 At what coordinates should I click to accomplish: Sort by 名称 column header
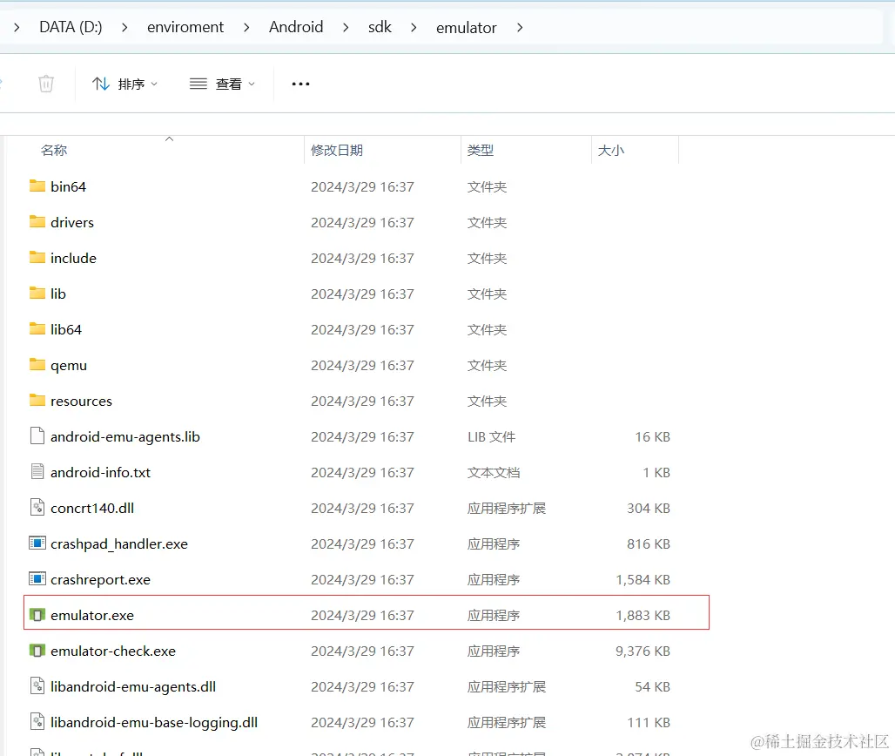[x=54, y=150]
